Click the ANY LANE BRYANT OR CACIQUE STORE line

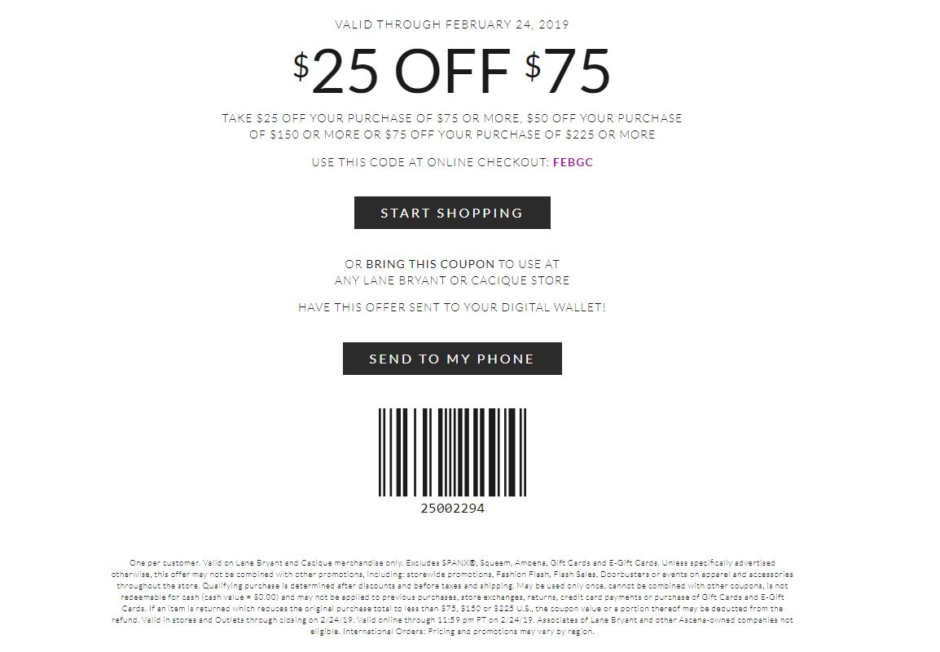(452, 280)
